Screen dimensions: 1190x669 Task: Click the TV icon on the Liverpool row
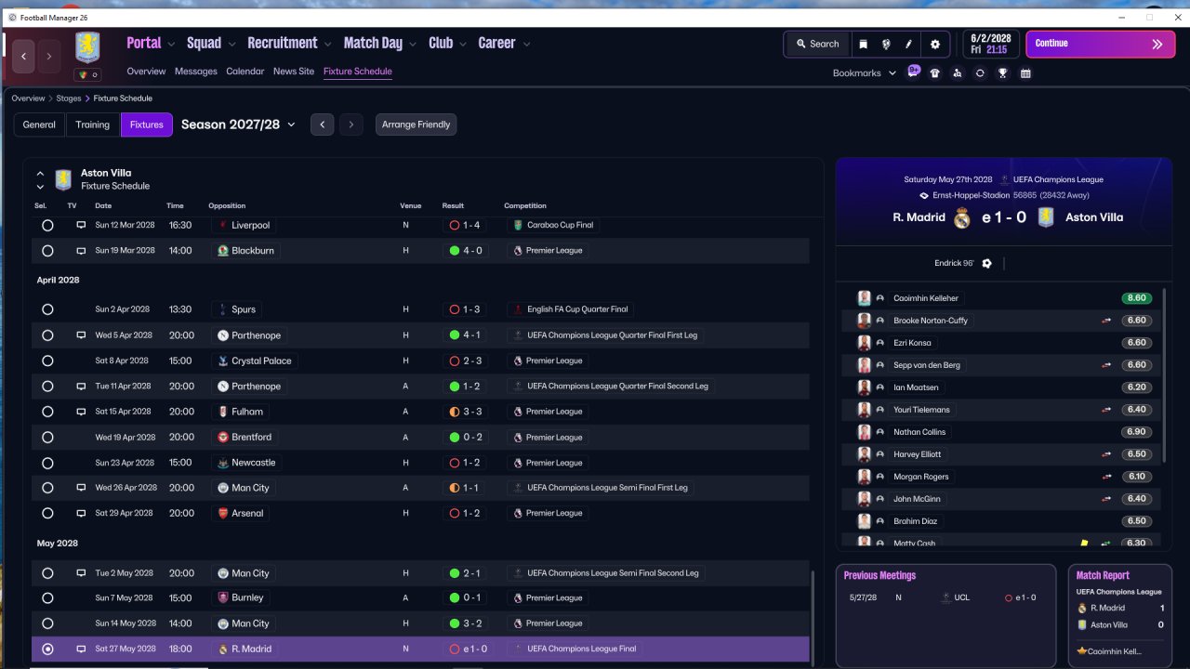[x=81, y=225]
